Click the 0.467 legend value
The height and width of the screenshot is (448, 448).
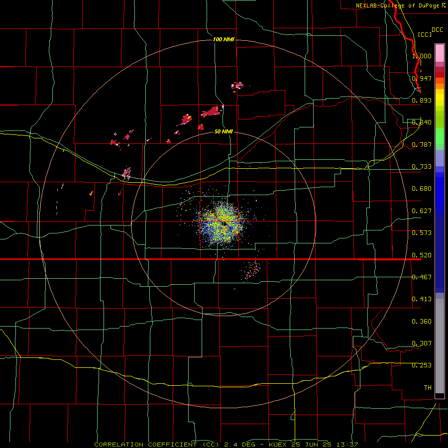point(422,277)
